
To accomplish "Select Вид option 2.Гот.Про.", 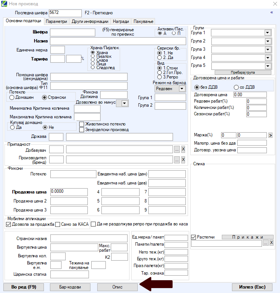I will pyautogui.click(x=160, y=72).
